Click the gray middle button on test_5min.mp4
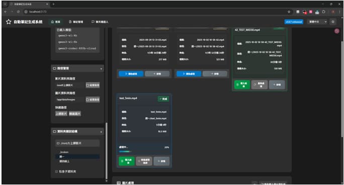The width and height of the screenshot is (344, 185). click(x=144, y=161)
